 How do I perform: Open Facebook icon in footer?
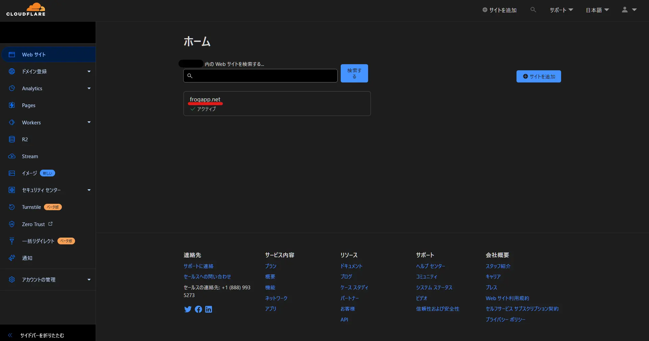click(198, 309)
